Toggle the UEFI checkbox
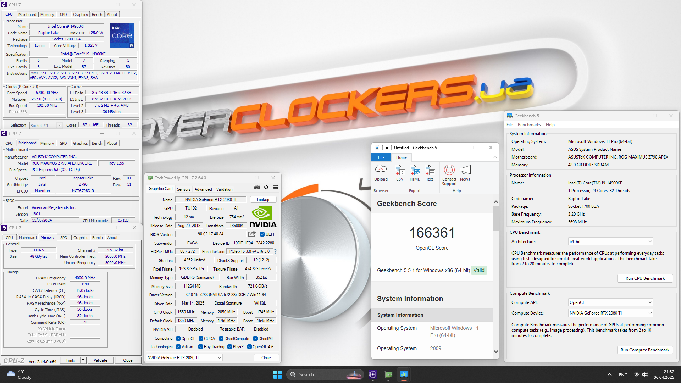The height and width of the screenshot is (383, 681). pyautogui.click(x=262, y=234)
